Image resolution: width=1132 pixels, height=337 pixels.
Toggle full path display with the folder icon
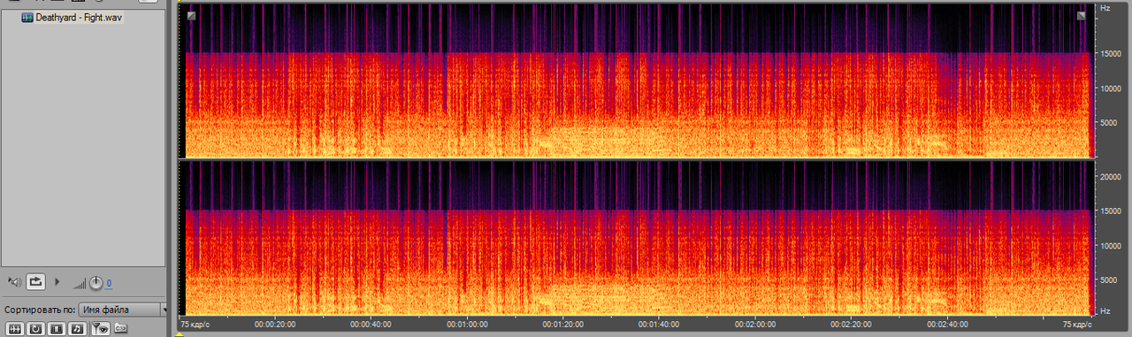pyautogui.click(x=121, y=328)
